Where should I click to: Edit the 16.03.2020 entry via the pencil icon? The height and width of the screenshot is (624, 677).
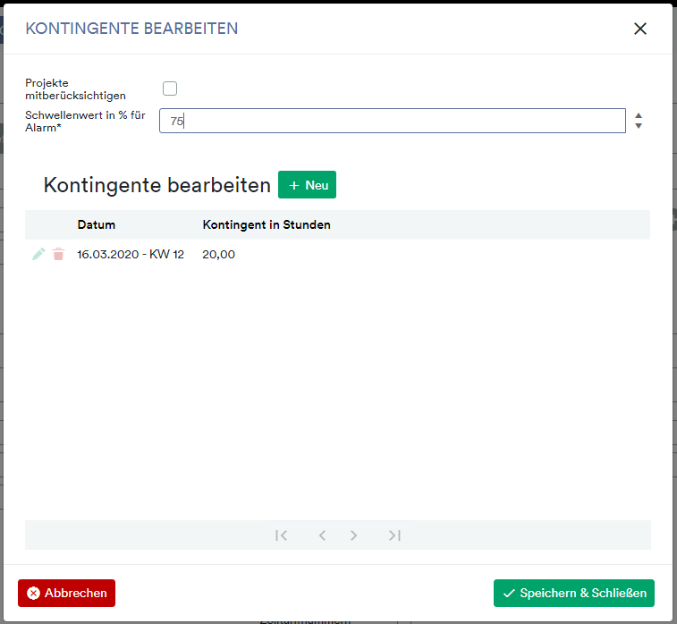38,254
